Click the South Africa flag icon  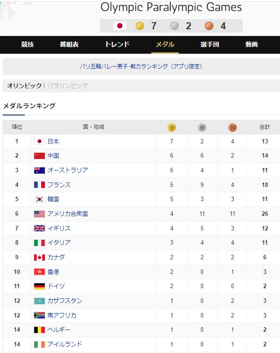point(39,315)
